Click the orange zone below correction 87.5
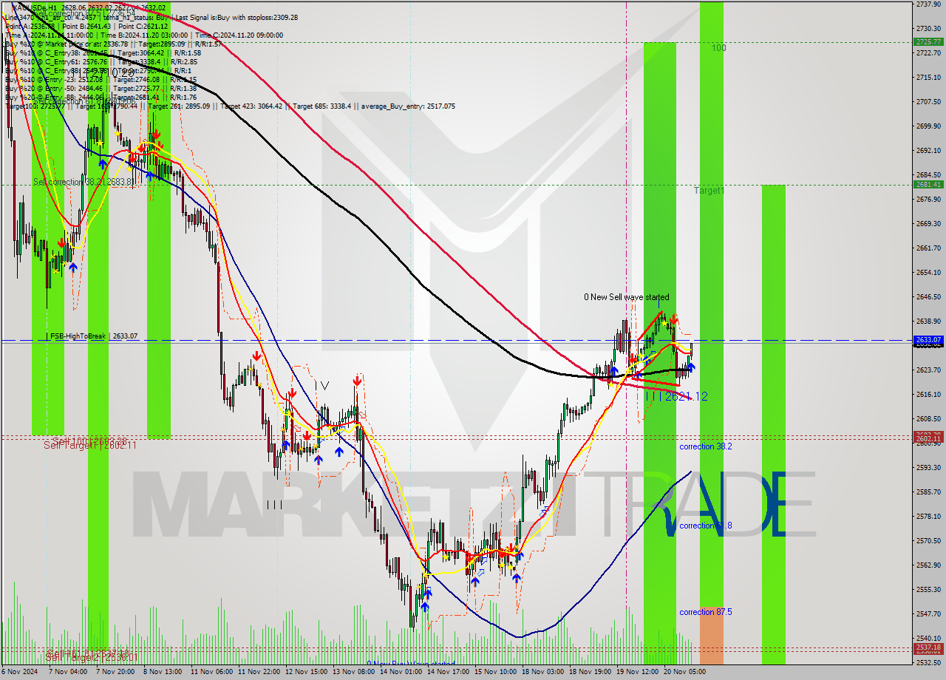946x680 pixels. [x=712, y=636]
